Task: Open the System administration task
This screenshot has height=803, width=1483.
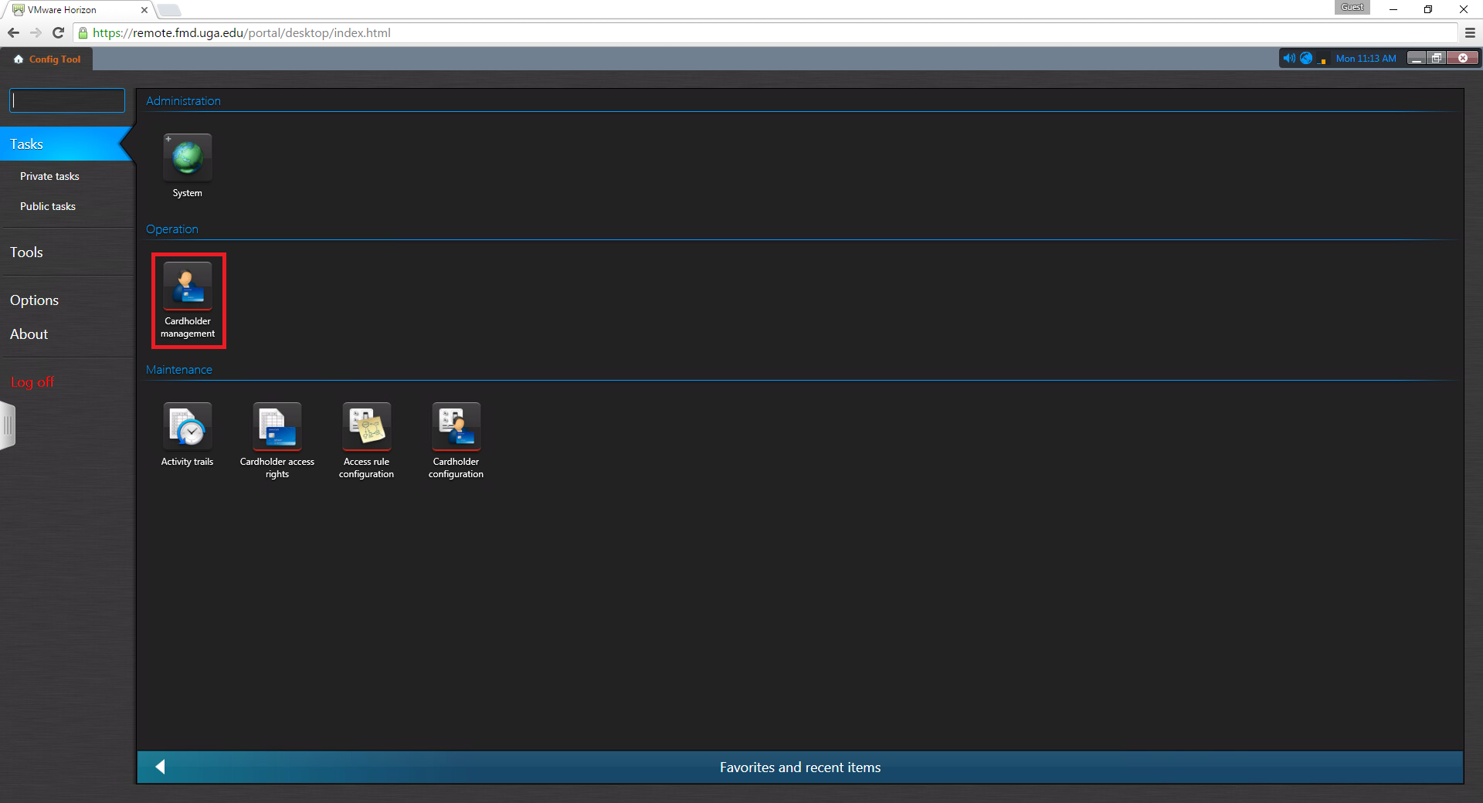Action: pyautogui.click(x=187, y=158)
